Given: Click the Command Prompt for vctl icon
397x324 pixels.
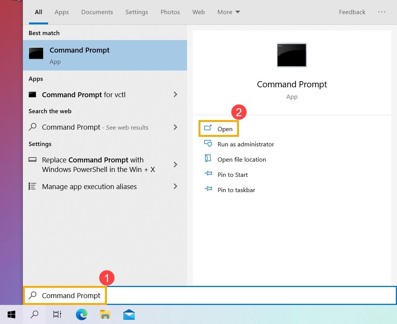Looking at the screenshot, I should pyautogui.click(x=32, y=95).
